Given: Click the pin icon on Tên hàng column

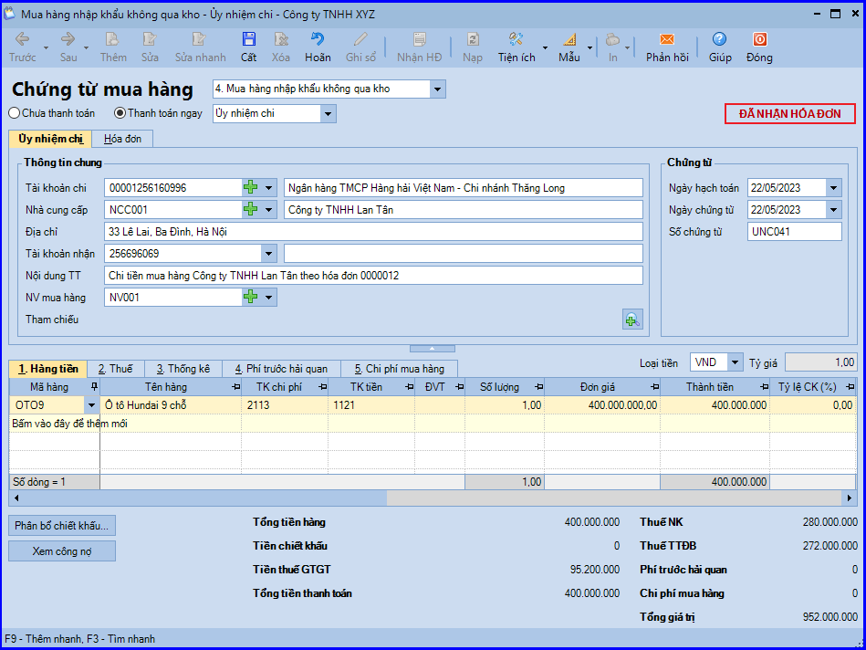Looking at the screenshot, I should 236,386.
